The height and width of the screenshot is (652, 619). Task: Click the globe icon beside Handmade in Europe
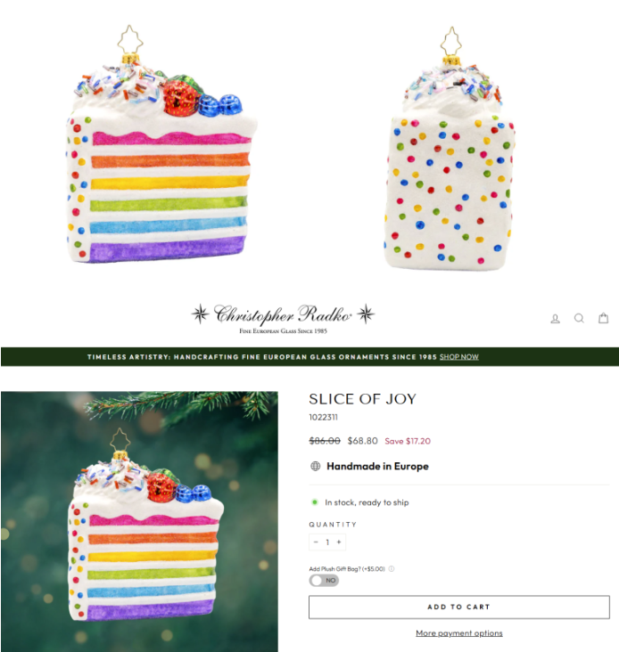316,466
